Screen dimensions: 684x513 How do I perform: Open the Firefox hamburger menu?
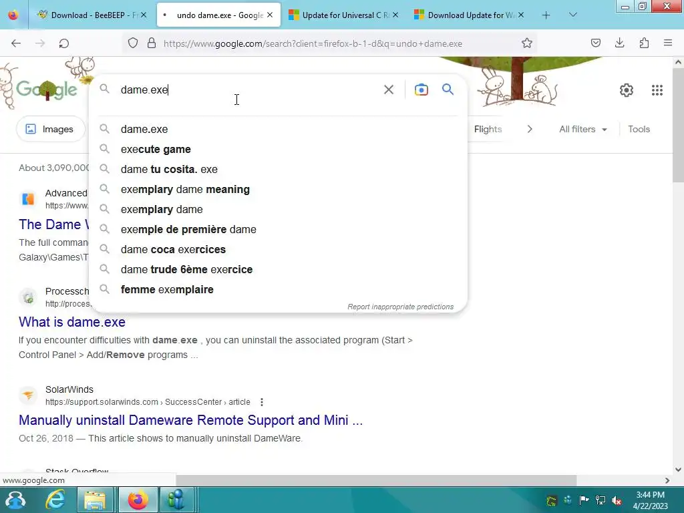(x=668, y=43)
